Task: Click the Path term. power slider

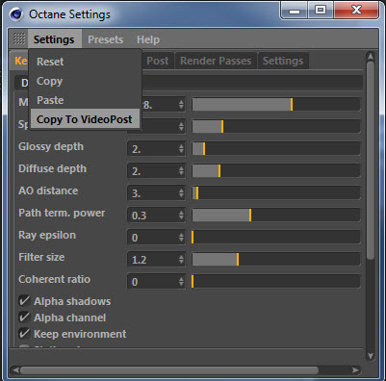Action: 276,215
